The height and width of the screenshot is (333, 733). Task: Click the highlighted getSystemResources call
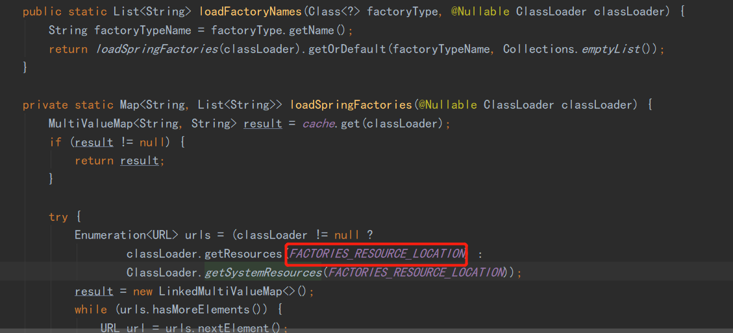pos(263,272)
